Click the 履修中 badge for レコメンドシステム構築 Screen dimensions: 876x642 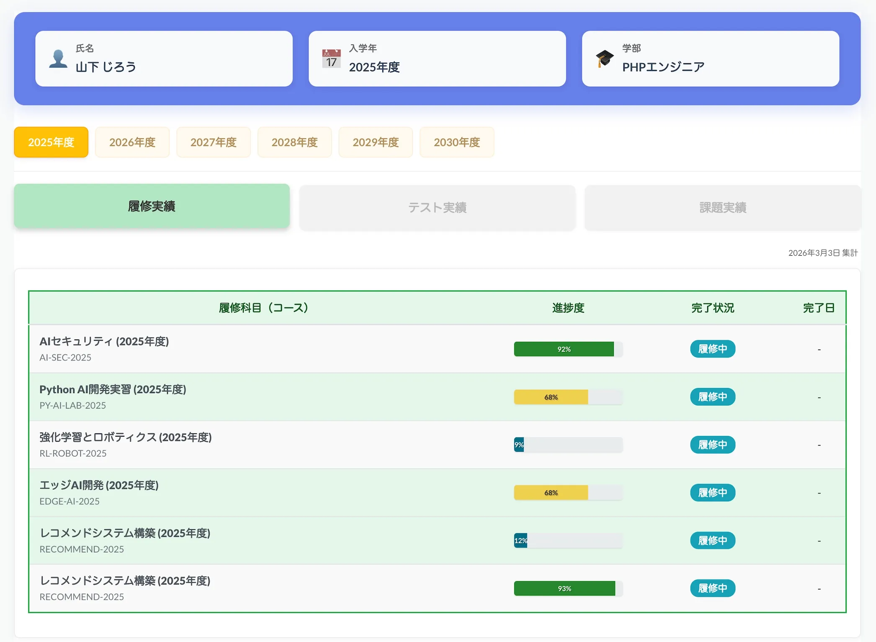click(x=712, y=541)
